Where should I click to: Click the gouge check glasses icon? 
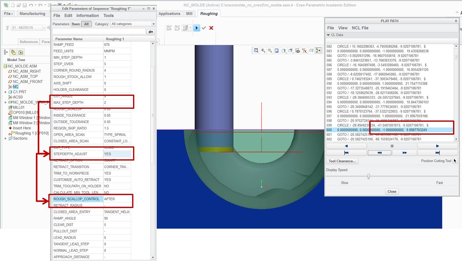177,28
